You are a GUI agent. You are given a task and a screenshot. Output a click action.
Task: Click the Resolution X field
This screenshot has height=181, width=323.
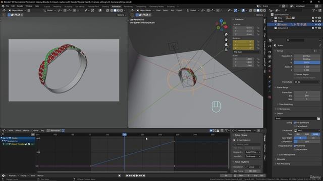click(307, 56)
